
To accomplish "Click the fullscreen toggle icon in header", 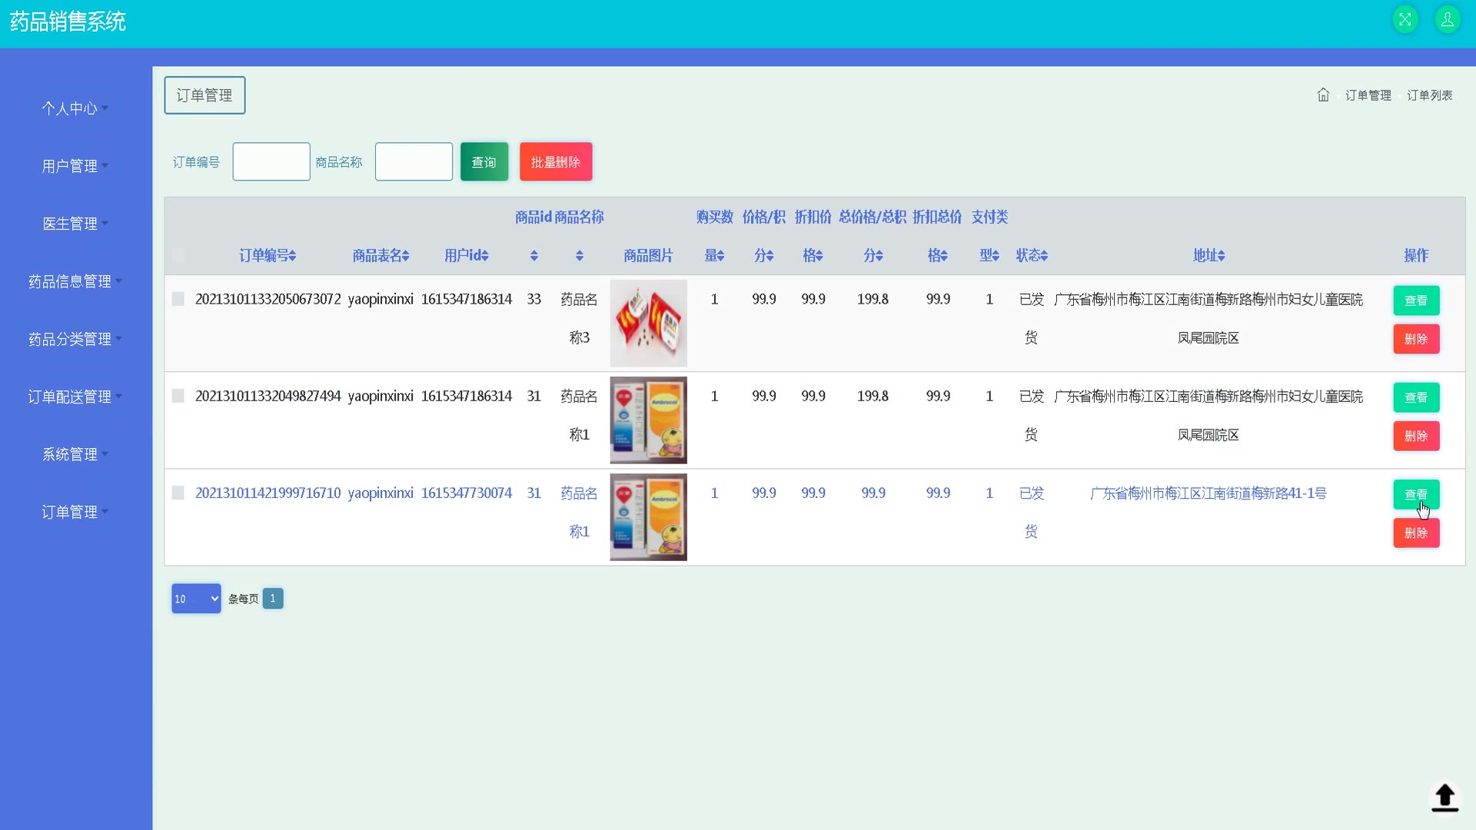I will 1405,20.
